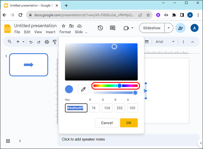Print the presentation
Viewport: 203px width, 149px height.
47,42
